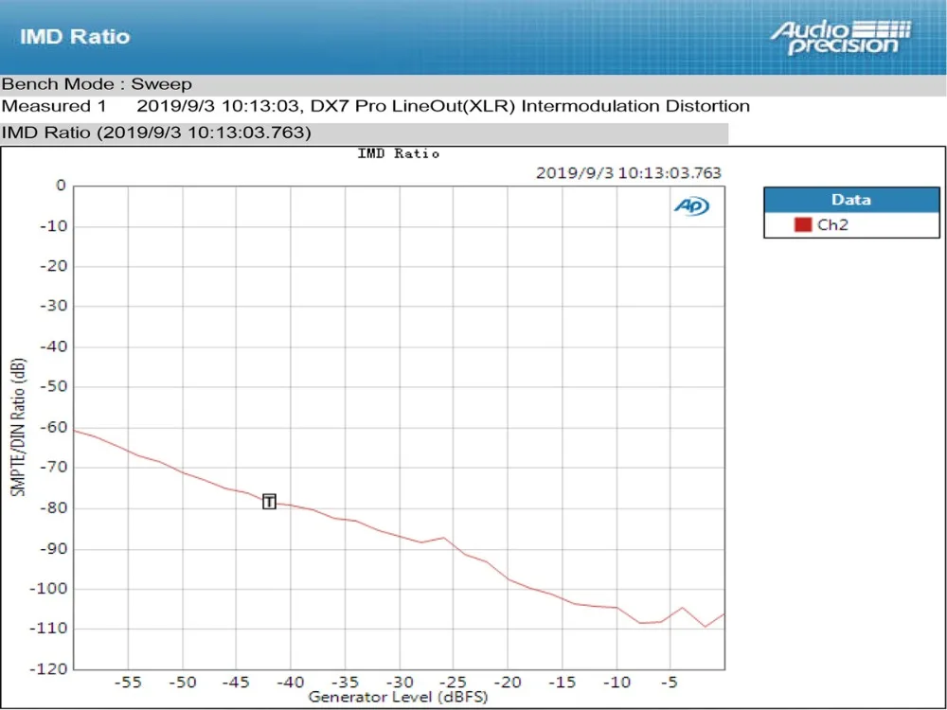This screenshot has height=710, width=947.
Task: Select the Bench Mode : Sweep line
Action: coord(97,84)
